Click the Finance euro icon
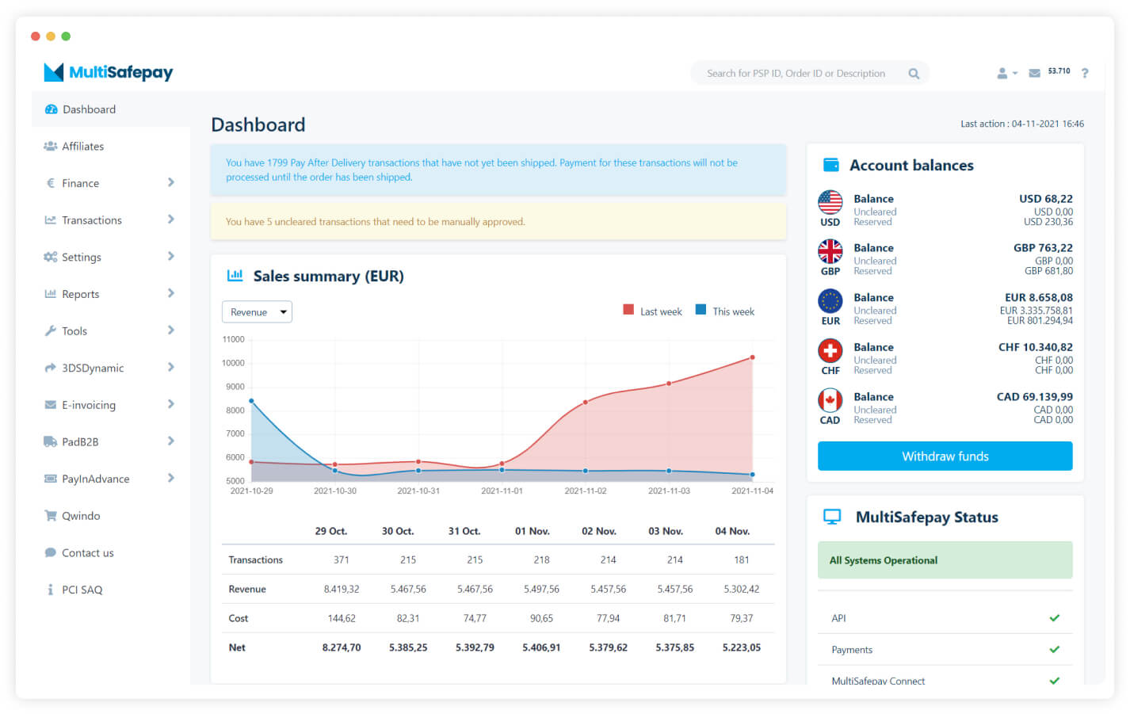Image resolution: width=1130 pixels, height=714 pixels. point(51,183)
